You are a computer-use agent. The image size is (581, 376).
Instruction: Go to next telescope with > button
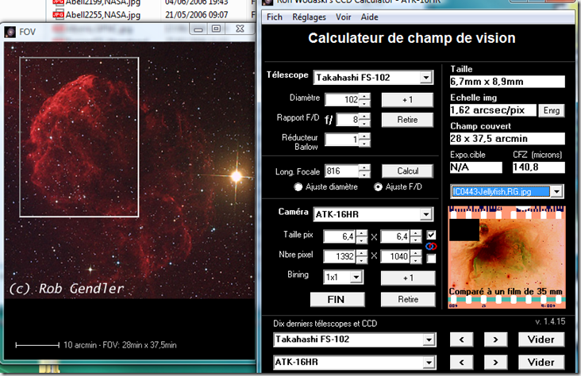[495, 340]
